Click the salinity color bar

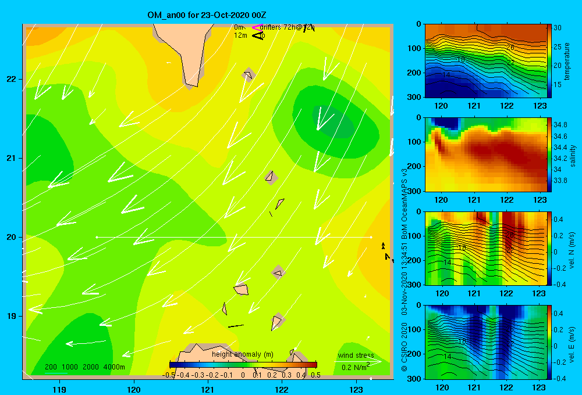point(549,155)
